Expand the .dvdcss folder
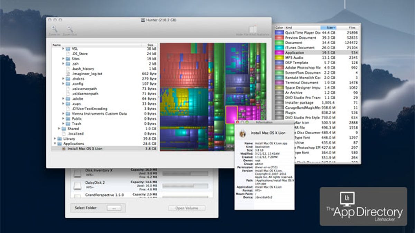This screenshot has height=233, width=415. [x=63, y=79]
